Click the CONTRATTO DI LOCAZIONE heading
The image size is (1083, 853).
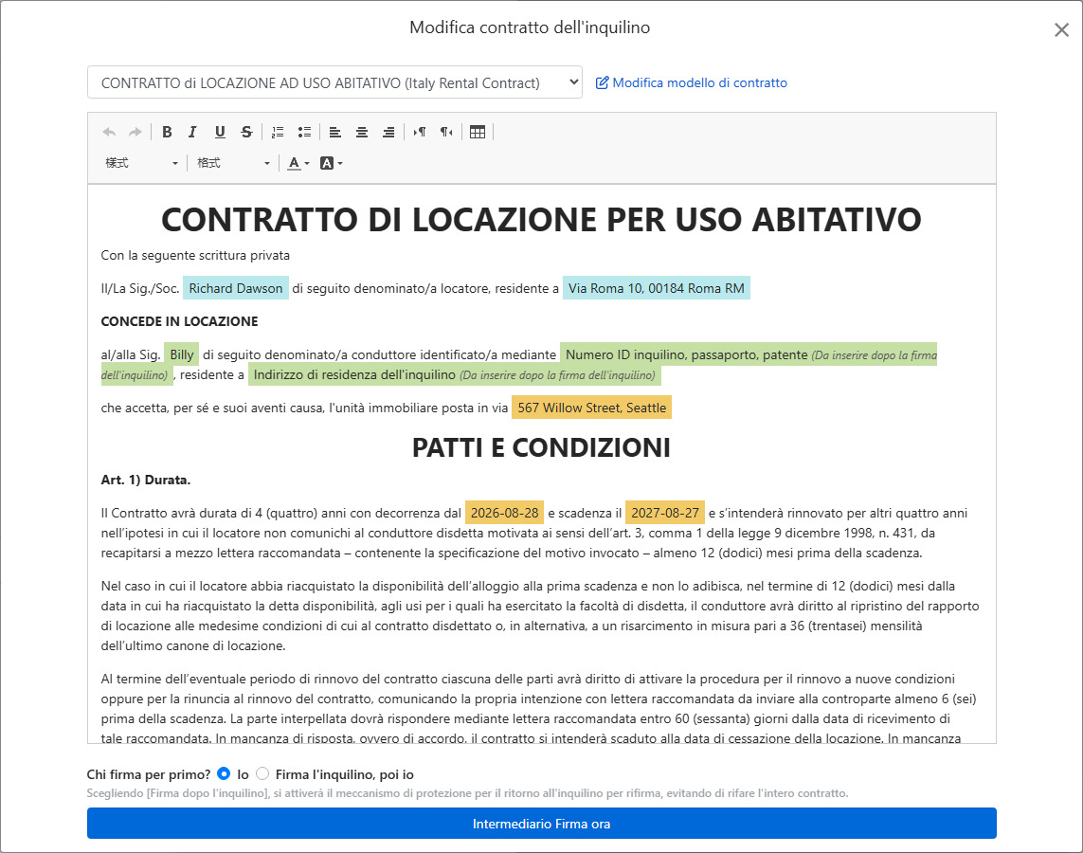click(x=542, y=220)
